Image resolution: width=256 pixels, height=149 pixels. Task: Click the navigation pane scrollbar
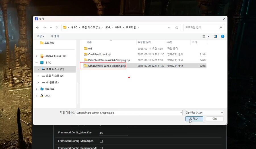[78, 93]
